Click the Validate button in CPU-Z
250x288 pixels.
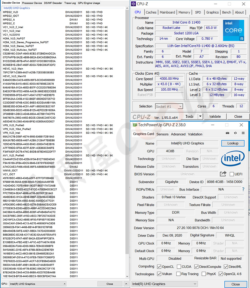tap(215, 117)
